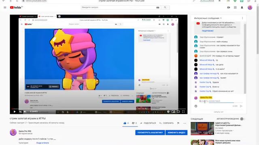The width and height of the screenshot is (259, 145).
Task: Click the chat comment input field
Action: point(221,101)
